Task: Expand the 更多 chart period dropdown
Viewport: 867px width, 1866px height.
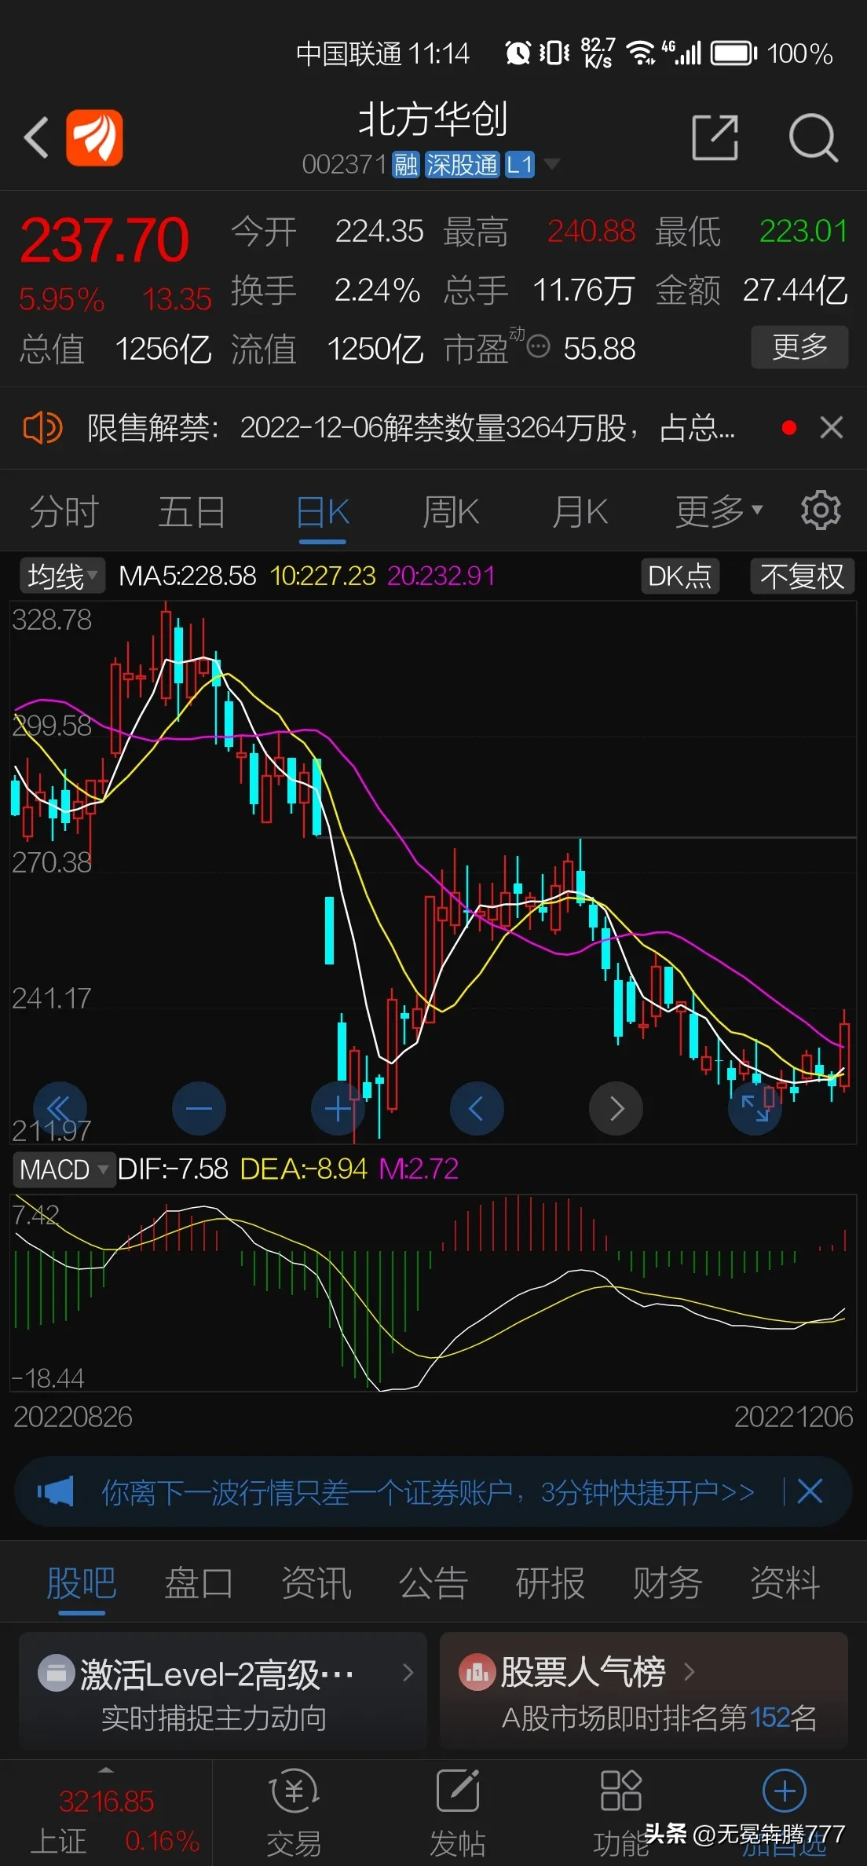Action: (719, 512)
